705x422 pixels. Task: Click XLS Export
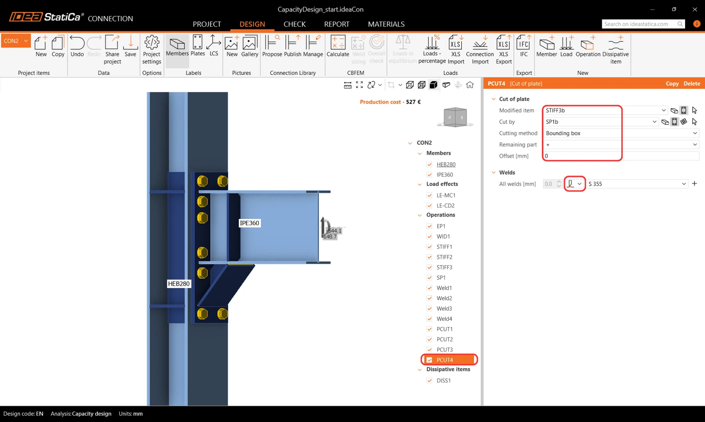pyautogui.click(x=504, y=50)
